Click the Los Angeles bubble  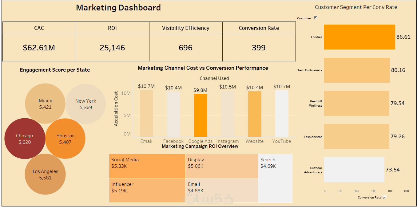pyautogui.click(x=45, y=174)
